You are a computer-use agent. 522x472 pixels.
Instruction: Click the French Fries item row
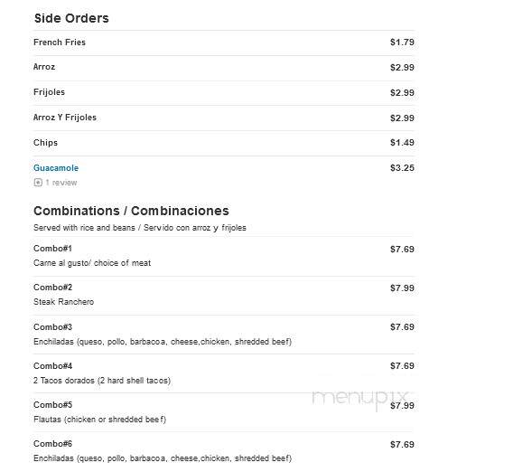coord(224,42)
